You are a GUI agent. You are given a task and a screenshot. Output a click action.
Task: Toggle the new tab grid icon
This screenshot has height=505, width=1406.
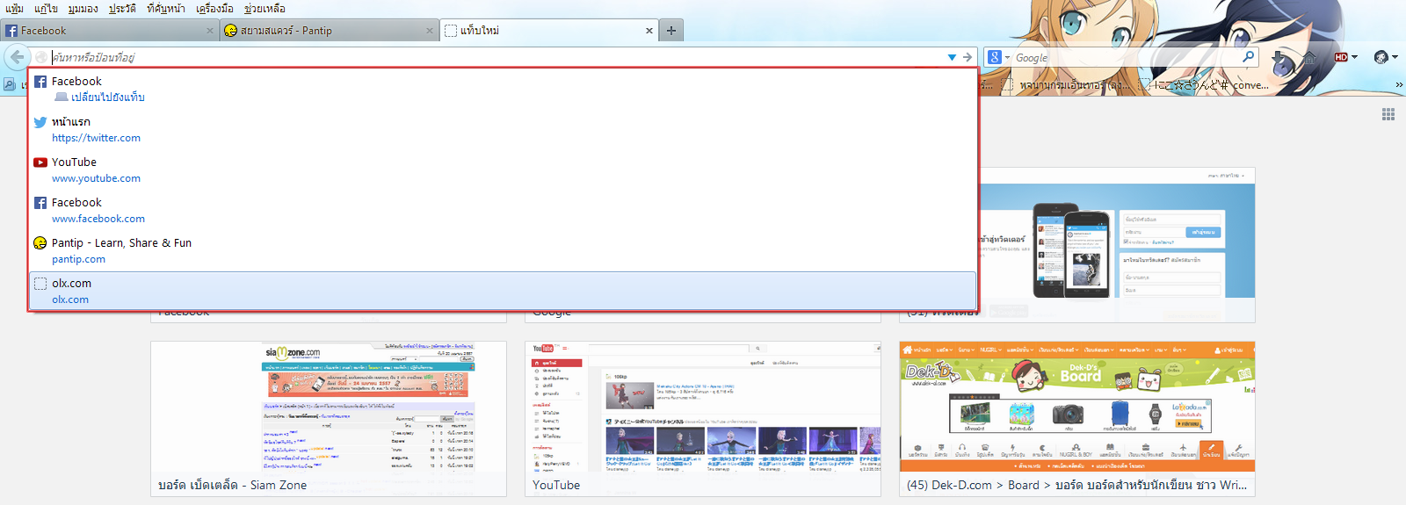tap(1388, 114)
